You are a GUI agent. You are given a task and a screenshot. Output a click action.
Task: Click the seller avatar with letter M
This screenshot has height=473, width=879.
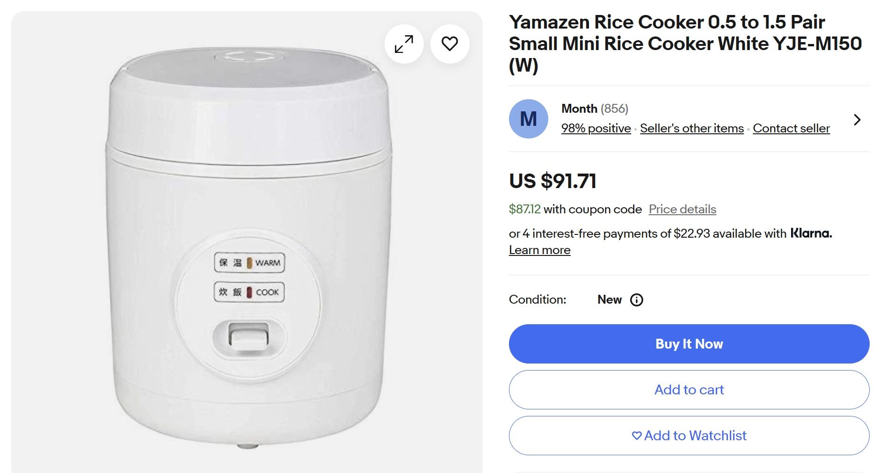tap(529, 119)
